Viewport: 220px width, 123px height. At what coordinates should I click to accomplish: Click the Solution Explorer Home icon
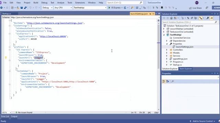[x=171, y=18]
